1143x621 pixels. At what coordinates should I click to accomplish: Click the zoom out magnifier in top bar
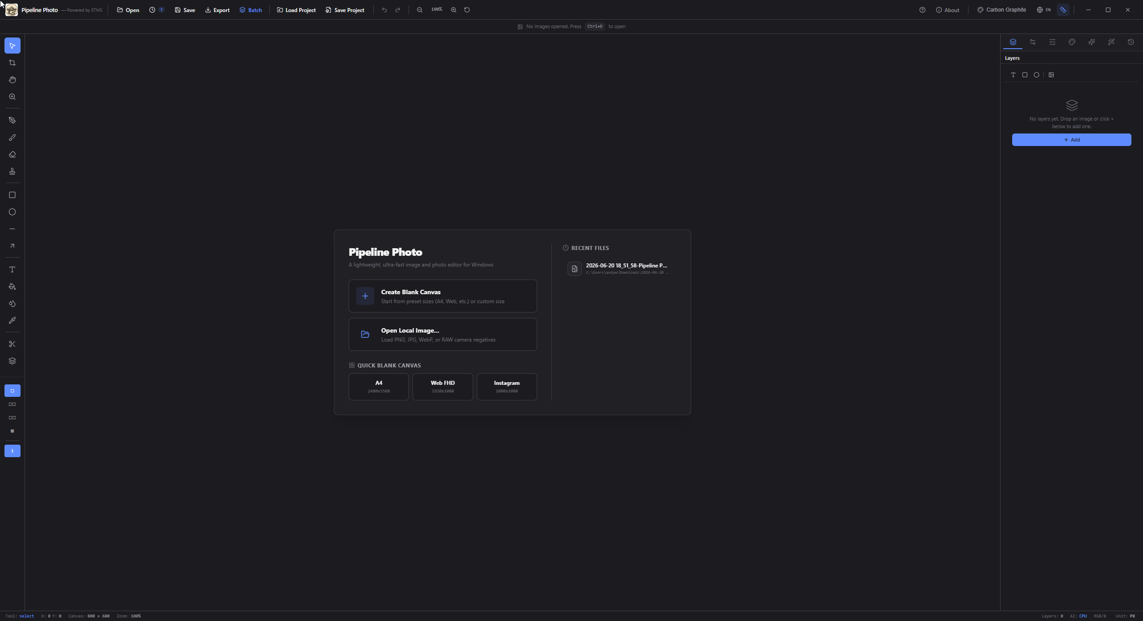[420, 10]
